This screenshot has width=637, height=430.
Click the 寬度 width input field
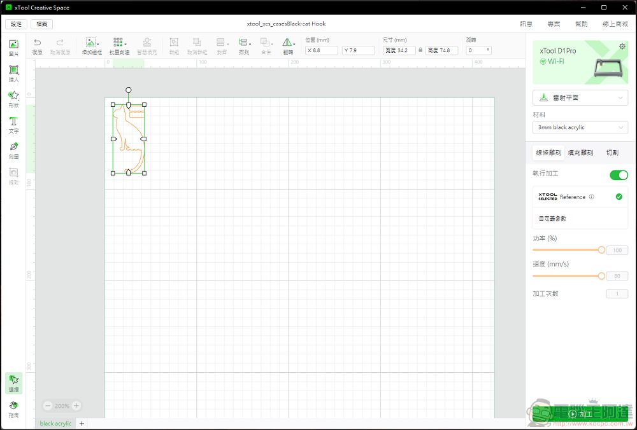coord(399,50)
